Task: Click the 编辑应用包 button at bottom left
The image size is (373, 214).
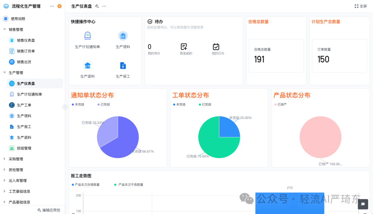Action: pyautogui.click(x=49, y=210)
